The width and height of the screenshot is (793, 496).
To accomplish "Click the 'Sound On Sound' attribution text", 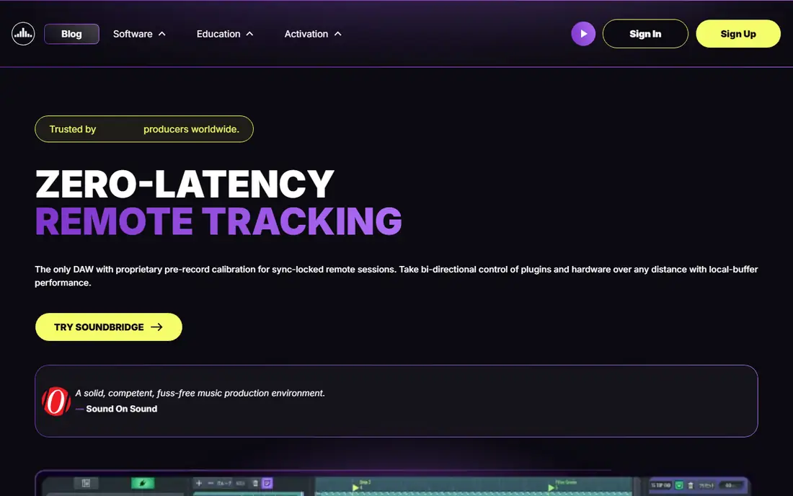I will pos(121,409).
